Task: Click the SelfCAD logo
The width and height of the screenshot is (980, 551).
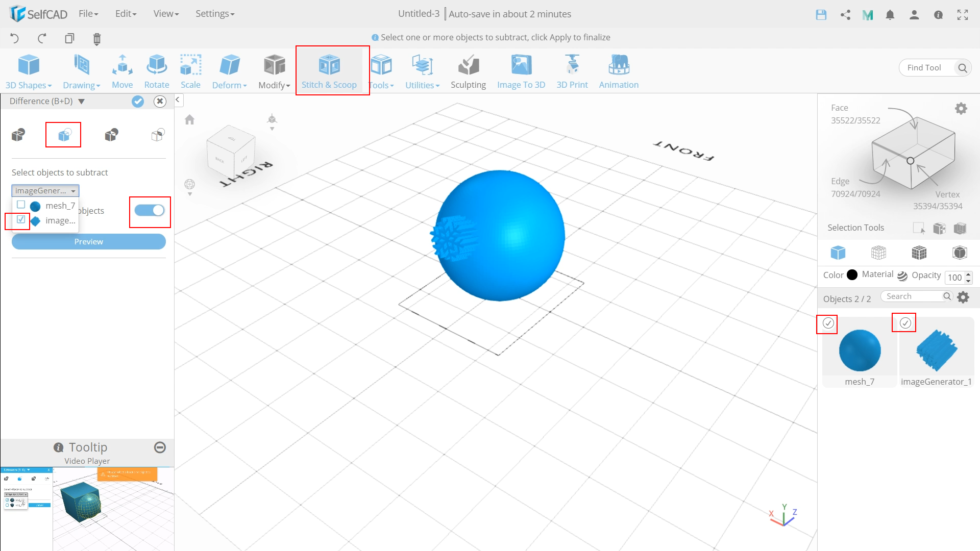Action: click(x=38, y=14)
